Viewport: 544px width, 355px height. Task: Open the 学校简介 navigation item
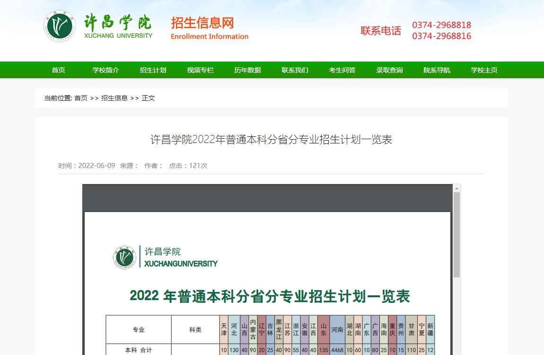[x=105, y=70]
